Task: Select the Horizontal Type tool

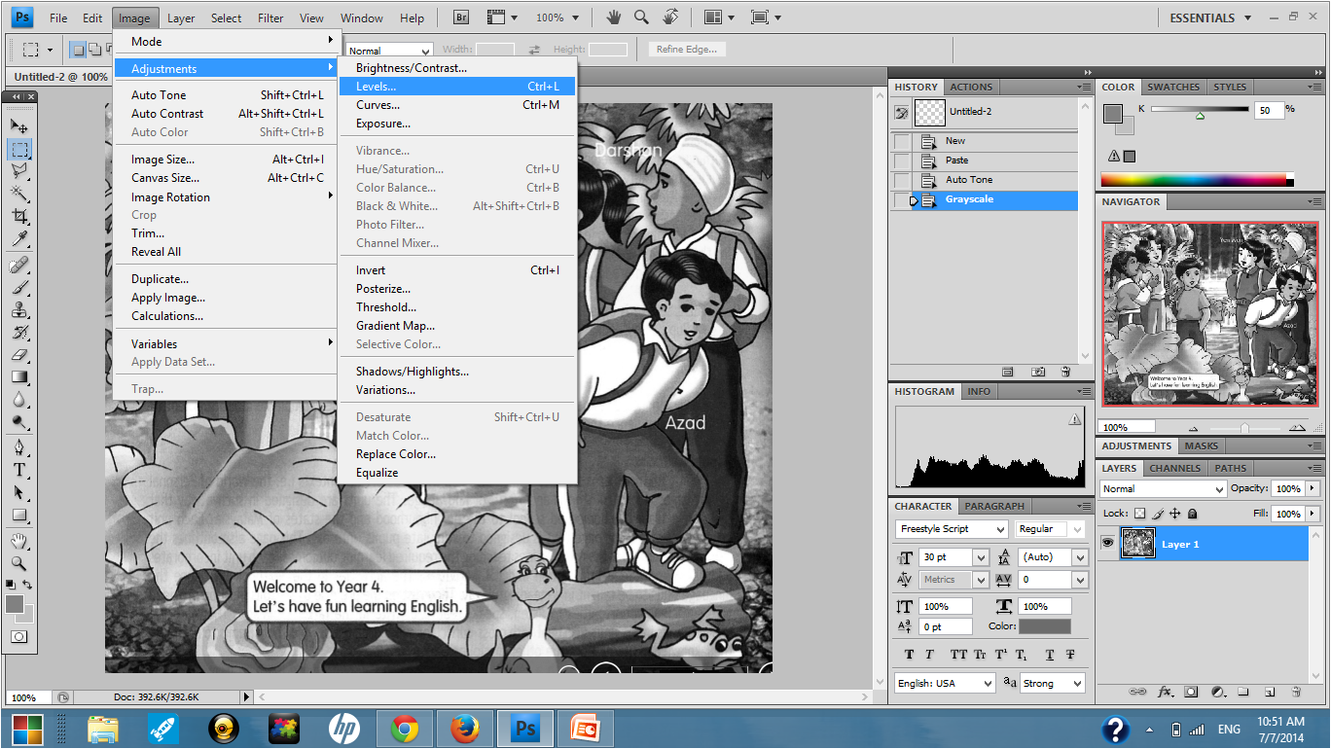Action: pos(19,470)
